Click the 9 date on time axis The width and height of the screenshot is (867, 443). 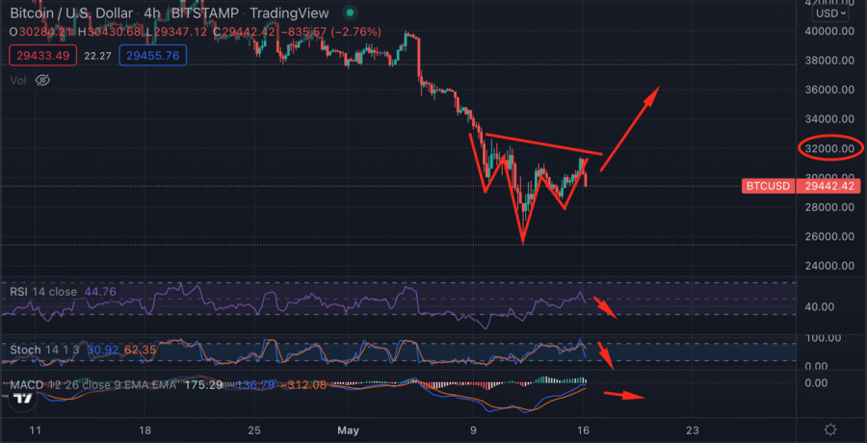click(x=473, y=430)
